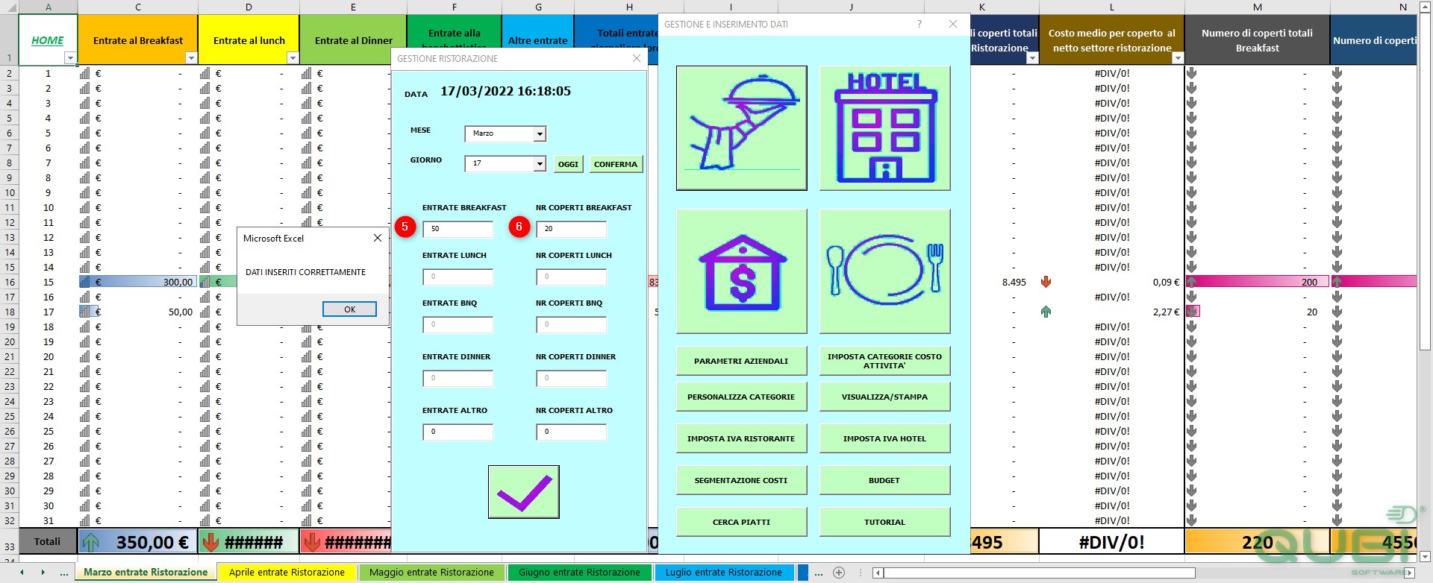The width and height of the screenshot is (1433, 583).
Task: Click OK in the Microsoft Excel message
Action: point(349,309)
